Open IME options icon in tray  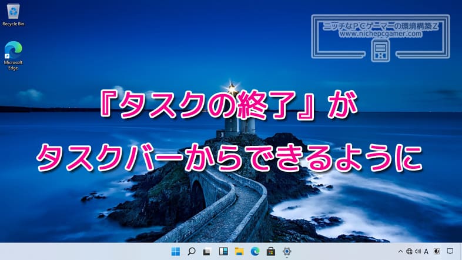point(437,251)
